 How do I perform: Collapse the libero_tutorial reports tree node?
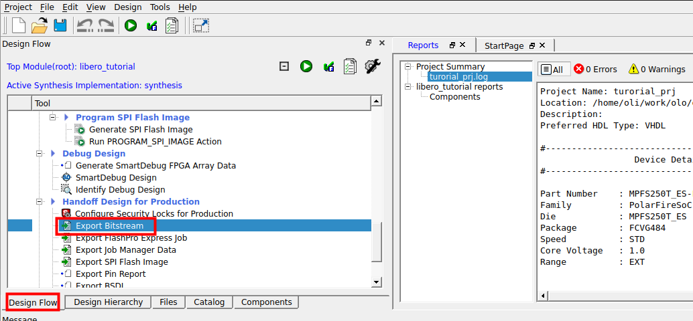pos(407,87)
